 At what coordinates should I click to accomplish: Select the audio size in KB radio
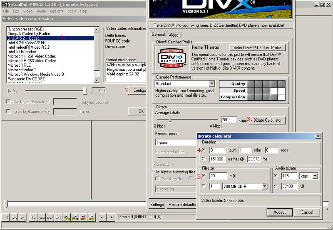276,186
